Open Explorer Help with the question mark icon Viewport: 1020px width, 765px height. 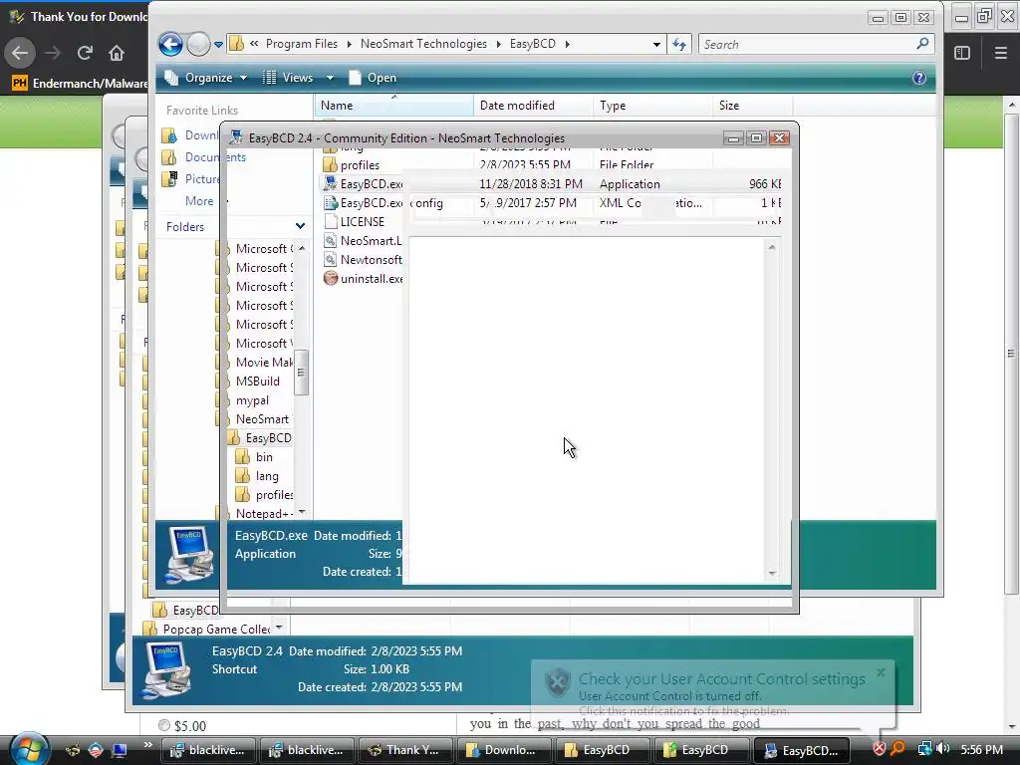(x=919, y=78)
